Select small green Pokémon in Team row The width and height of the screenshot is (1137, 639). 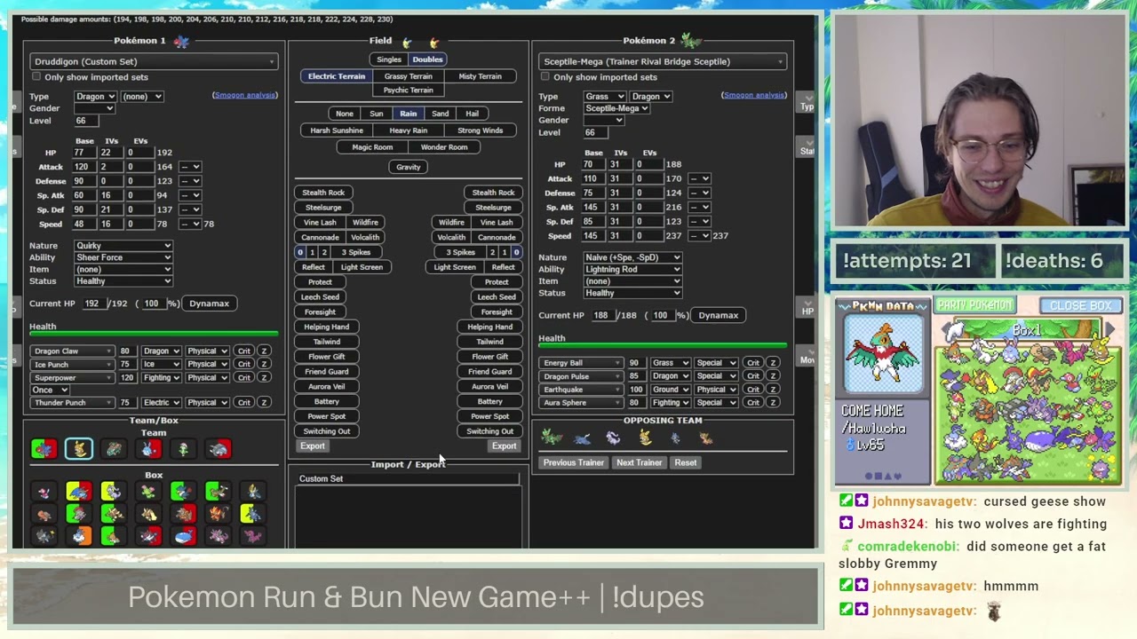(x=184, y=450)
